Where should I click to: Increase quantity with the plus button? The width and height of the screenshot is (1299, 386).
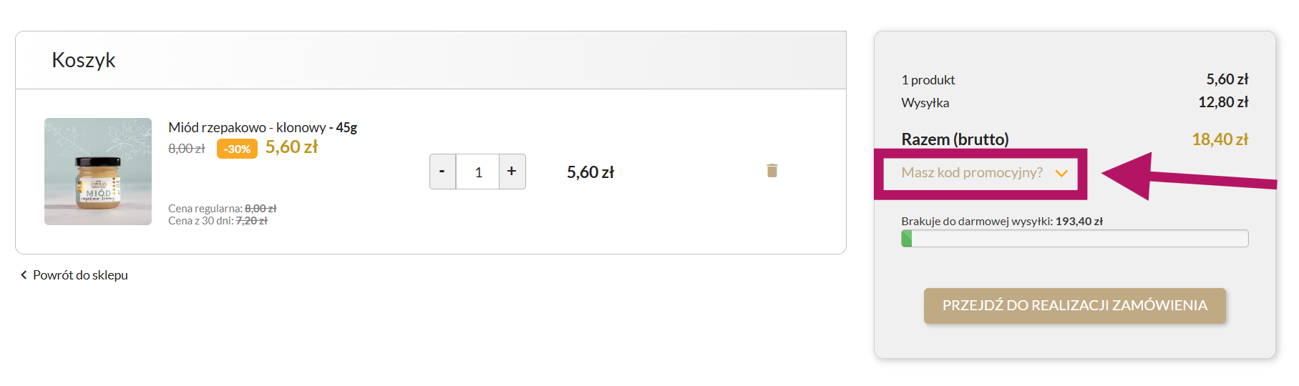[512, 172]
